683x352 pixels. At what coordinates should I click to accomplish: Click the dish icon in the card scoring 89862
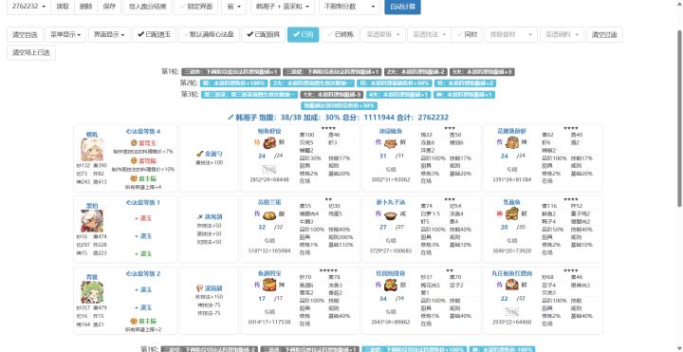(390, 285)
